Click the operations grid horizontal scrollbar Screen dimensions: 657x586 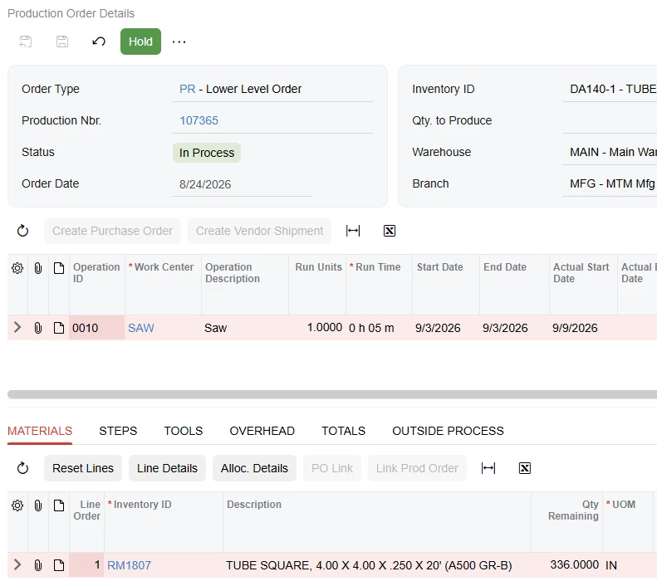click(x=332, y=394)
